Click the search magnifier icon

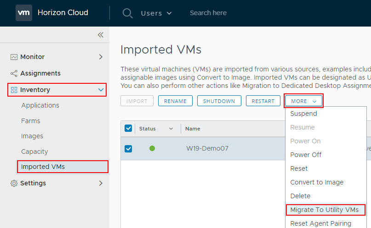pyautogui.click(x=127, y=13)
